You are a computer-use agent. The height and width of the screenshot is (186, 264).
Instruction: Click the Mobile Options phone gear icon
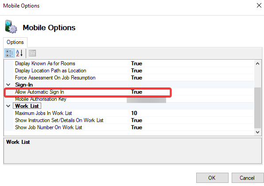(11, 27)
